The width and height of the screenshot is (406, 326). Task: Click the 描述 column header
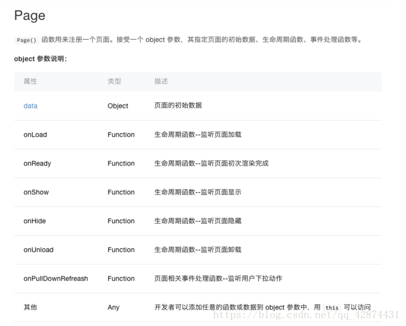[x=161, y=81]
